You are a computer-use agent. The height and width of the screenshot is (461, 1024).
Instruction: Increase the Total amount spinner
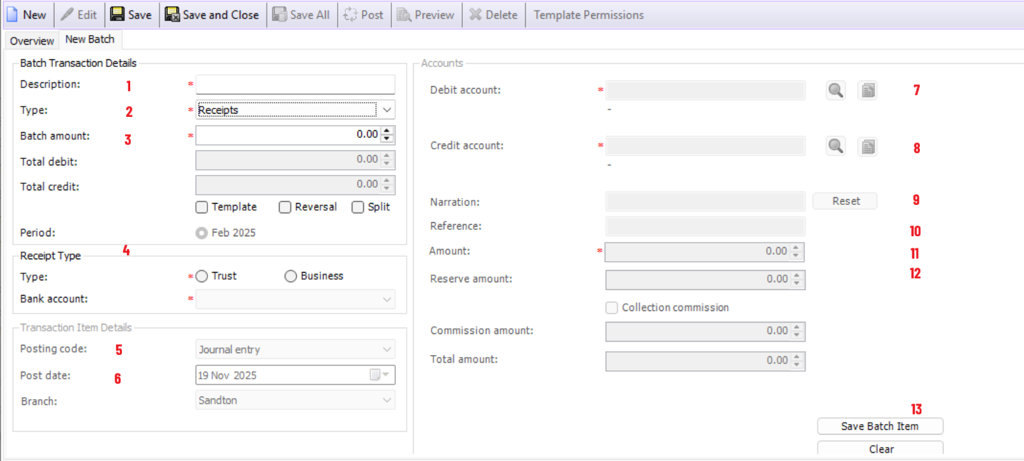tap(797, 357)
